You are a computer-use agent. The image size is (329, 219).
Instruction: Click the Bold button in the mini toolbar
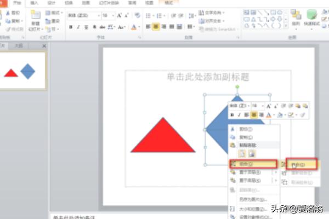coord(232,115)
